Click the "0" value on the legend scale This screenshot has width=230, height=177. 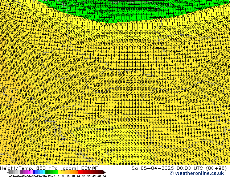(58, 176)
